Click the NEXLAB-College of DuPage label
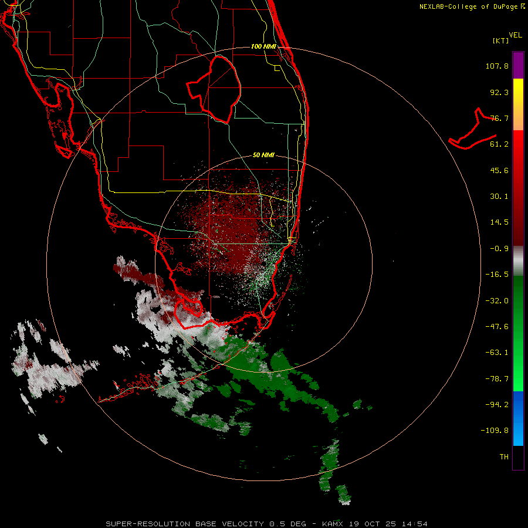Image resolution: width=528 pixels, height=528 pixels. (472, 6)
